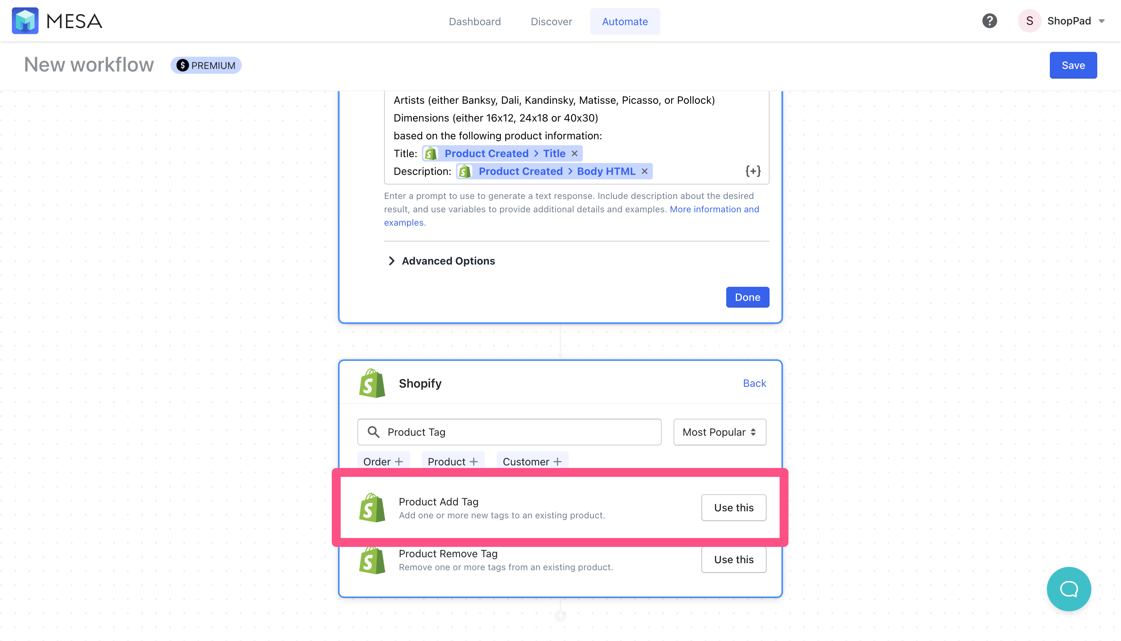Click the Back link
The image size is (1121, 641).
[x=754, y=383]
